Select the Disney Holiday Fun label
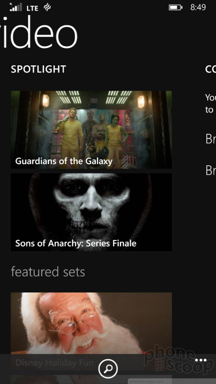Screen dimensions: 216x384 54,363
